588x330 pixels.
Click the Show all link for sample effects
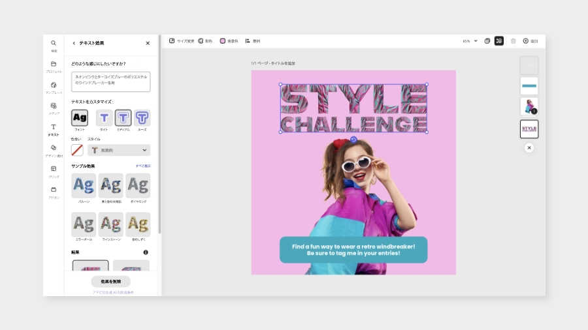click(142, 166)
